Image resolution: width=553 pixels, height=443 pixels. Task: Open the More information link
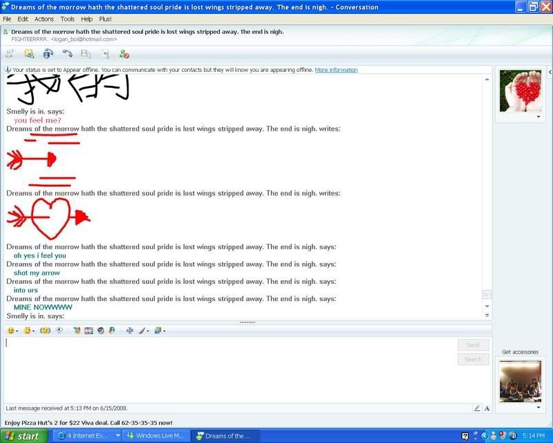pos(336,70)
